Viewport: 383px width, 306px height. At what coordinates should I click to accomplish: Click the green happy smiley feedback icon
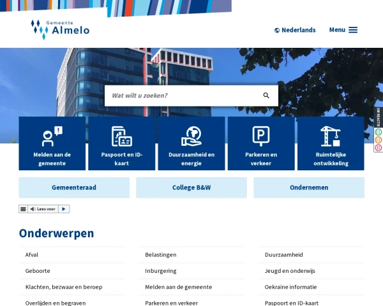[379, 132]
